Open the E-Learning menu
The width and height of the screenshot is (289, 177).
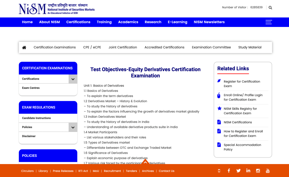point(178,22)
